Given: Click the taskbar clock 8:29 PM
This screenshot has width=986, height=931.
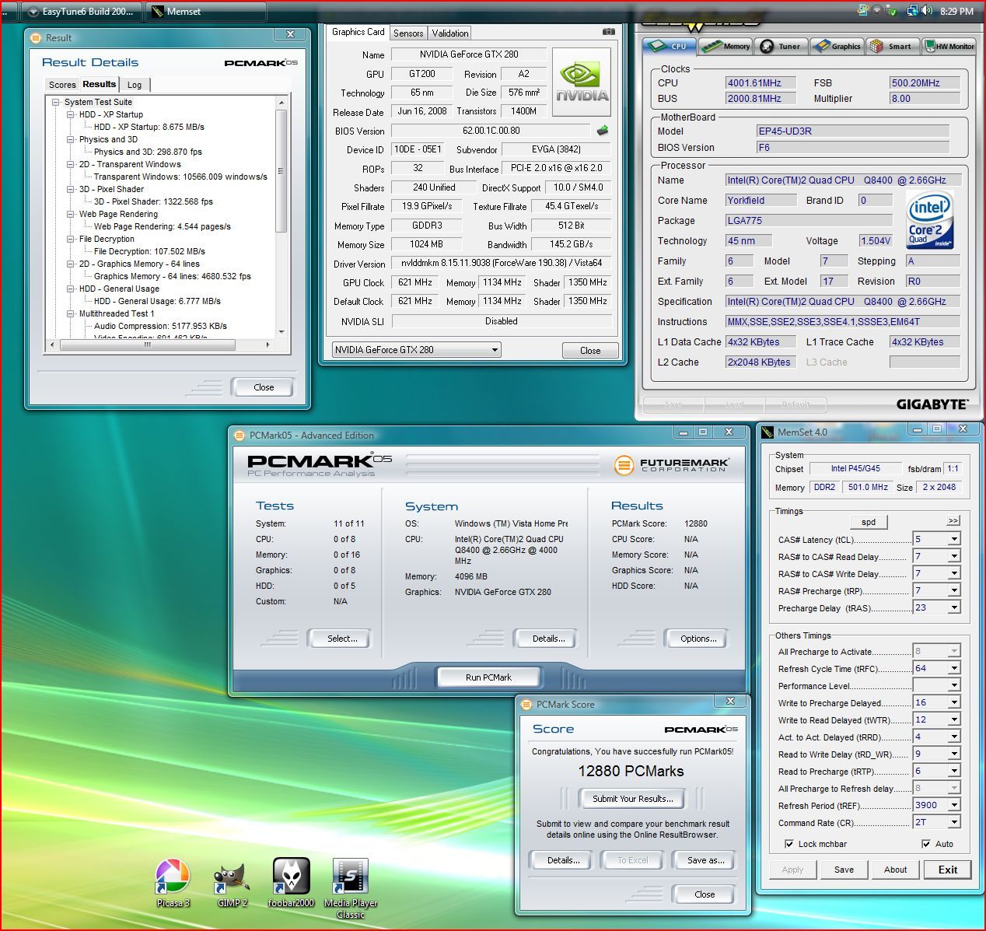Looking at the screenshot, I should tap(956, 11).
